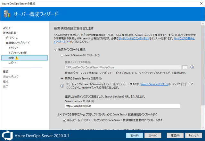The image size is (205, 141).
Task: Open レポート step in sidebar
Action: pyautogui.click(x=12, y=63)
